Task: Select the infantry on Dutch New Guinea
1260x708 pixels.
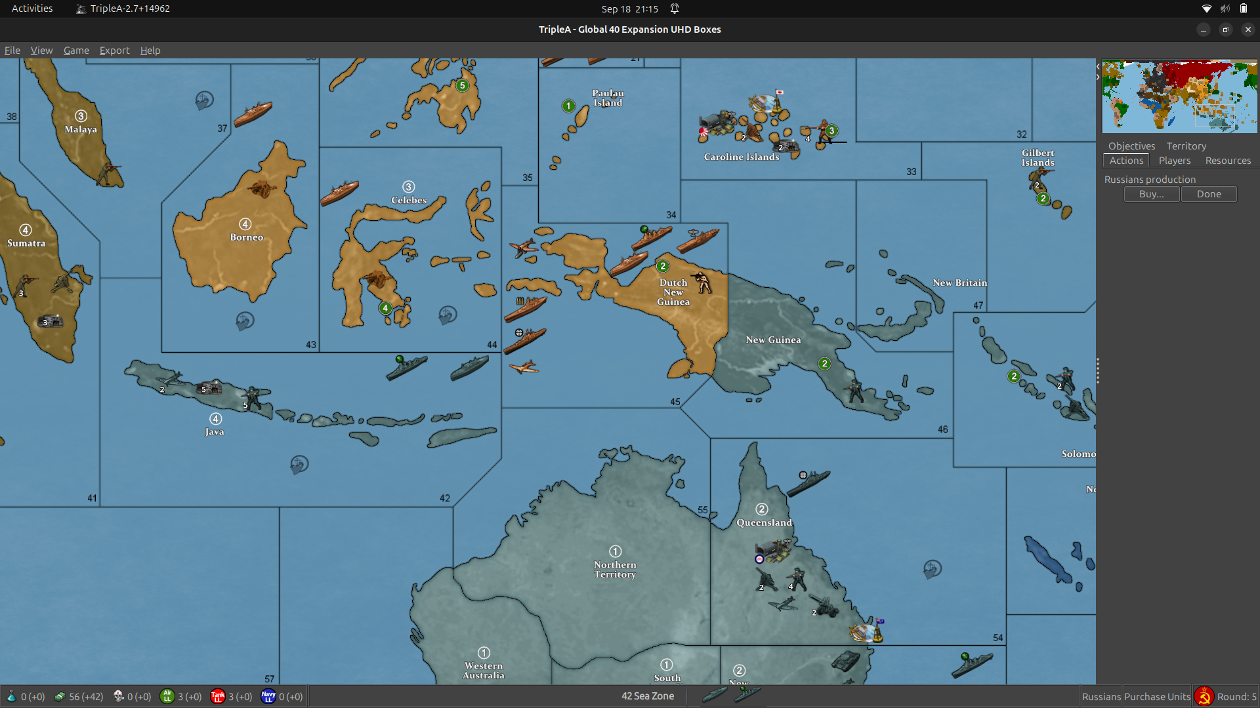Action: click(x=702, y=283)
